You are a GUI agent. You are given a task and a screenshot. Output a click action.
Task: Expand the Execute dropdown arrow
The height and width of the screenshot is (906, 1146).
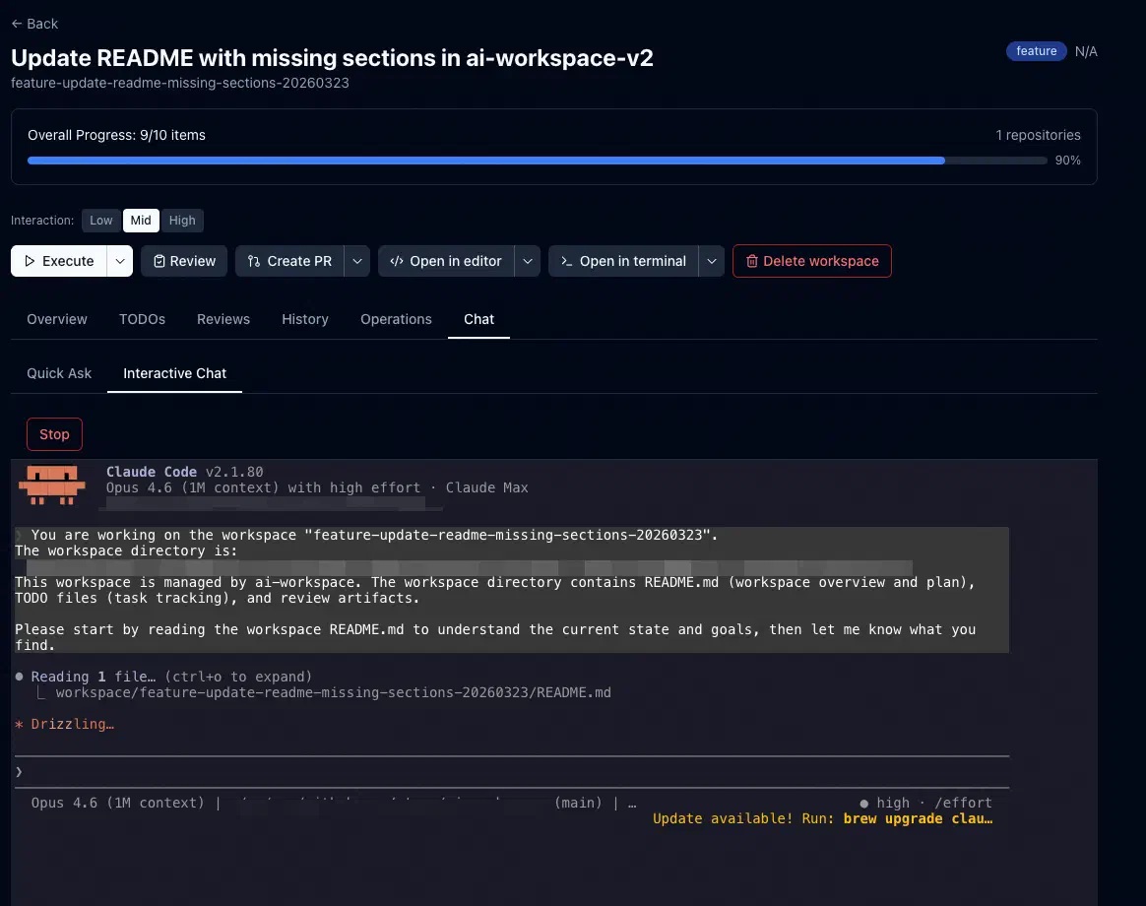119,261
